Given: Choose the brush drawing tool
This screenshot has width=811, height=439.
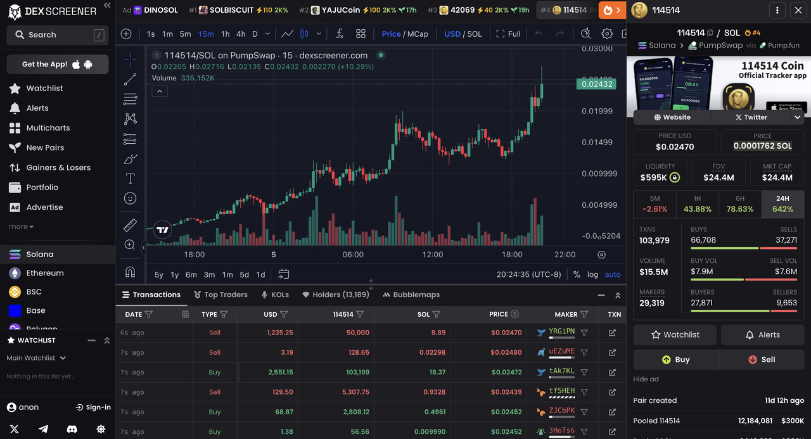Looking at the screenshot, I should tap(130, 158).
